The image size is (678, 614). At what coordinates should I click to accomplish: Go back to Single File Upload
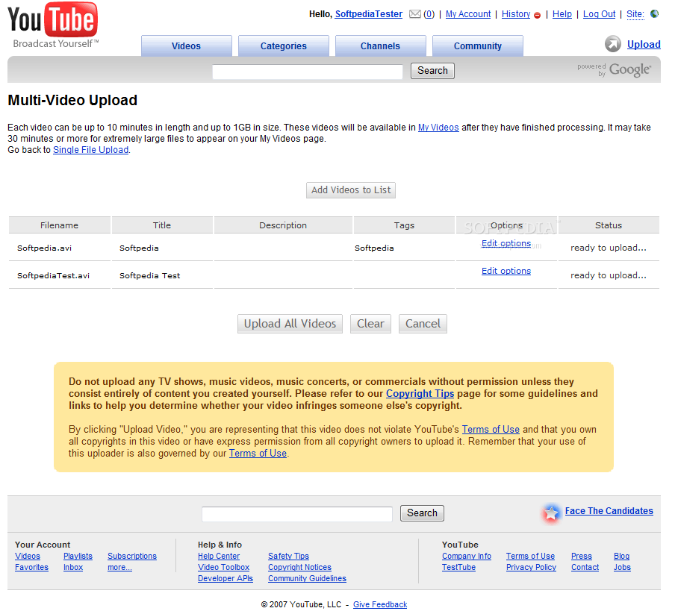tap(91, 150)
